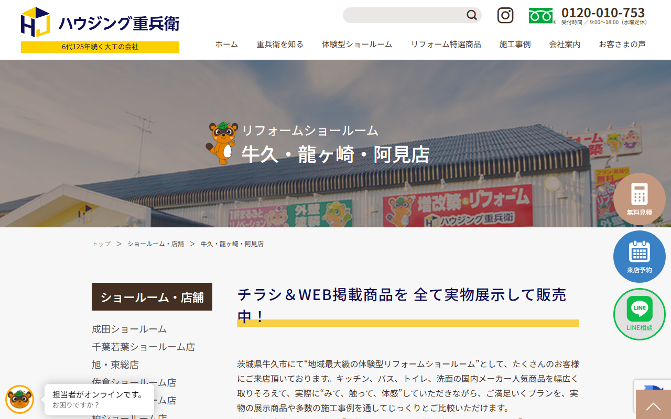Open the 会社案内 menu item

coord(565,45)
